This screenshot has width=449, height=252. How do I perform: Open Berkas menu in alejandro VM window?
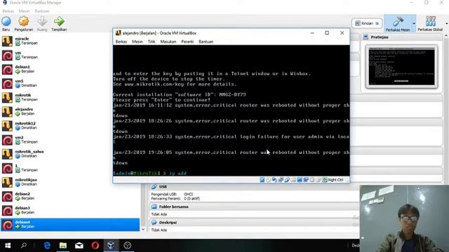(121, 42)
